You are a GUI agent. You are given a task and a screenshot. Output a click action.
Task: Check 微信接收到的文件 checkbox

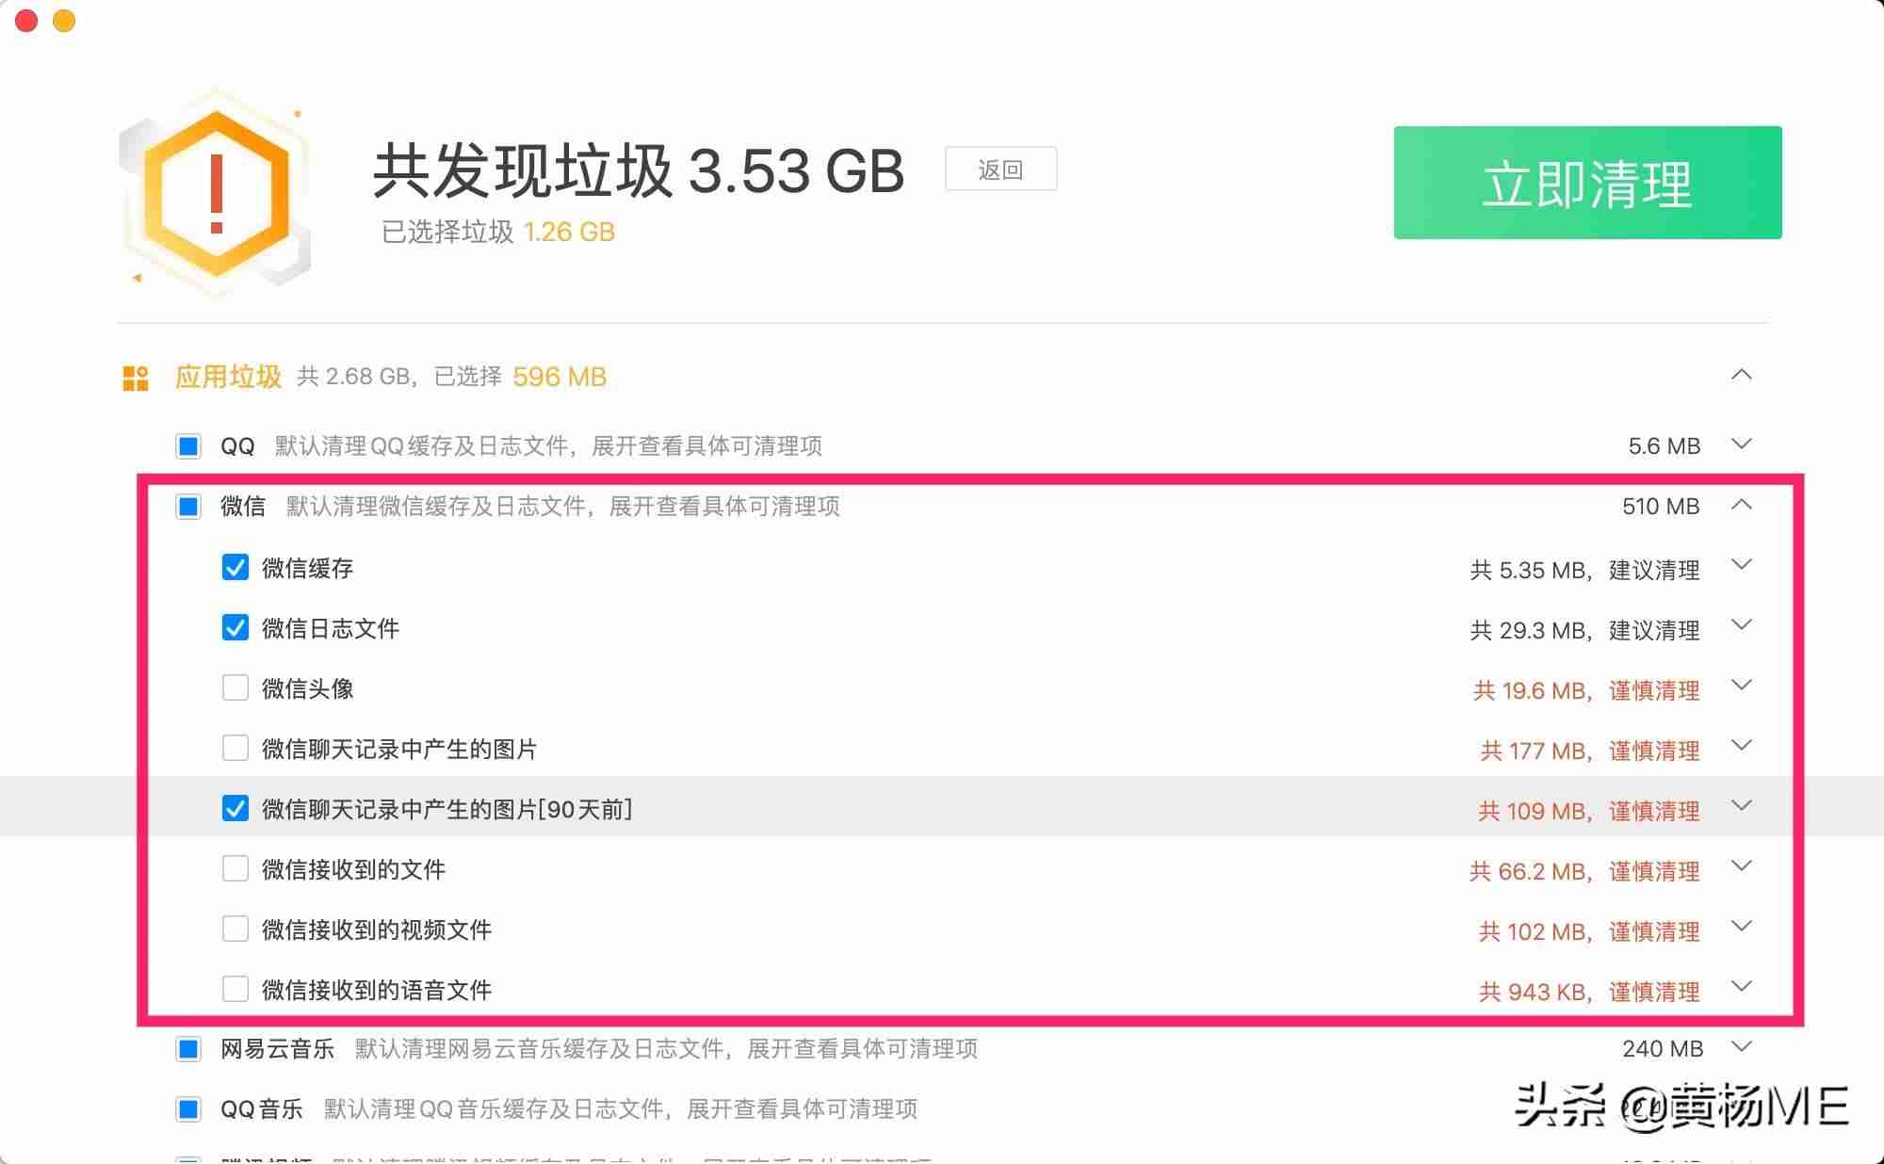235,869
